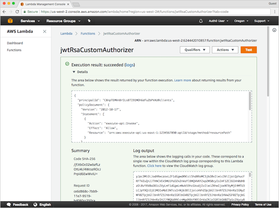This screenshot has width=279, height=208.
Task: Click the "Resource" line in result JSON
Action: 159,132
